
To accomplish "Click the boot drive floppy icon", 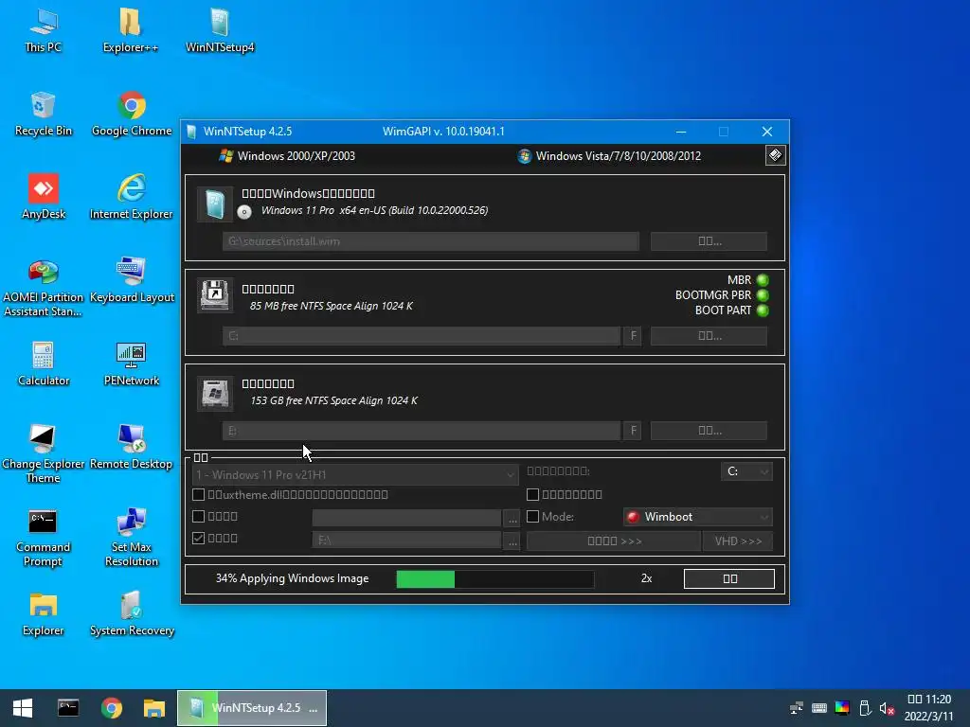I will pos(215,295).
